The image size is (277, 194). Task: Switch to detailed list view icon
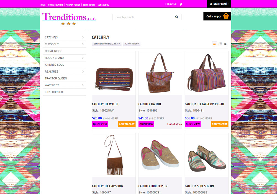(220, 44)
